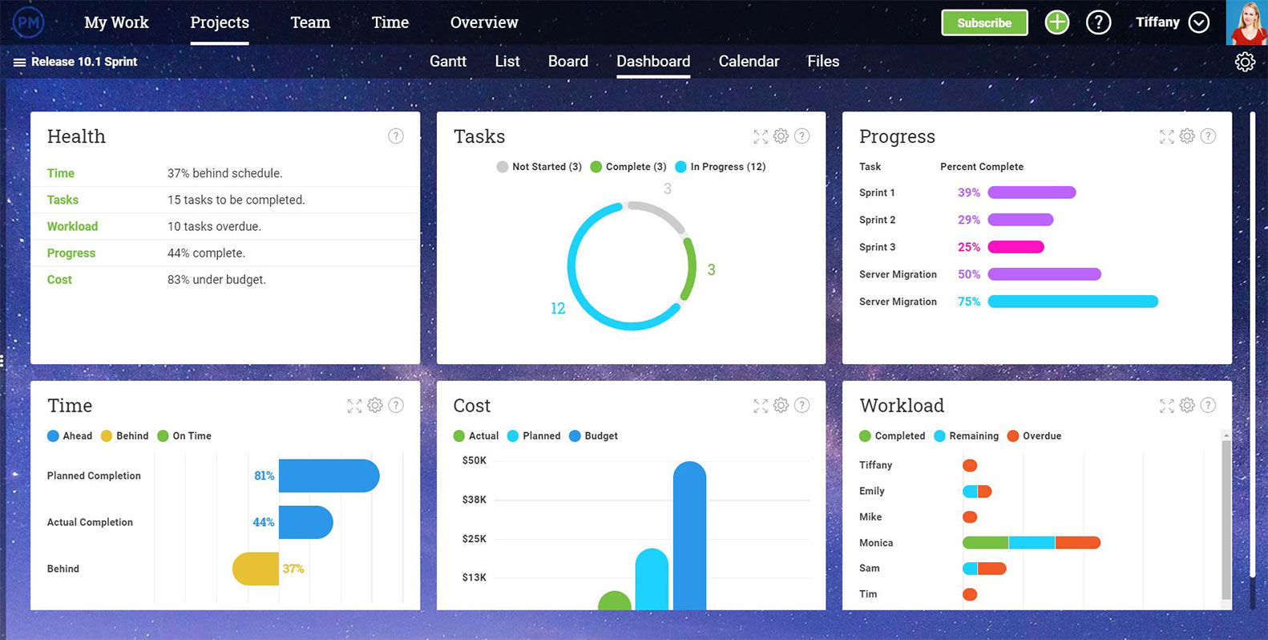The height and width of the screenshot is (640, 1268).
Task: Open project settings gear at top right
Action: tap(1245, 62)
